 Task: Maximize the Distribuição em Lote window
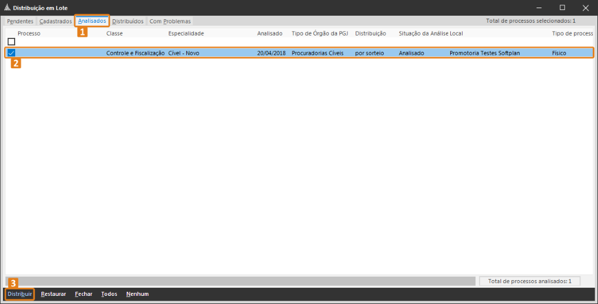[562, 8]
